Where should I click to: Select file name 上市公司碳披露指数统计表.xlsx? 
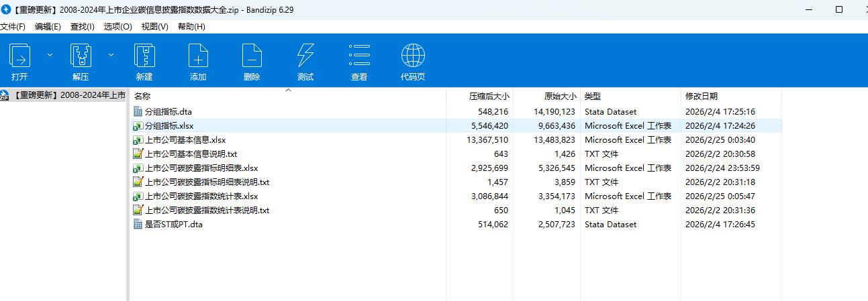pyautogui.click(x=201, y=196)
